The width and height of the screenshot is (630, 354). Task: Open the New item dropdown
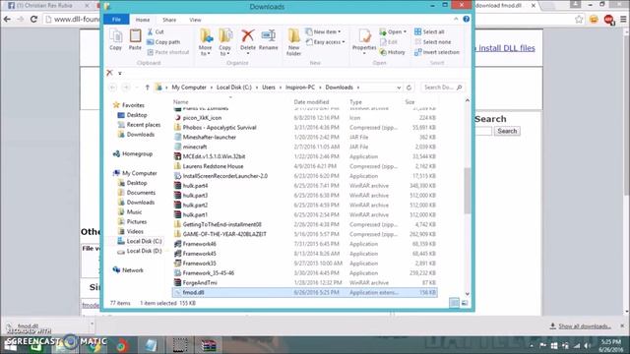tap(324, 31)
